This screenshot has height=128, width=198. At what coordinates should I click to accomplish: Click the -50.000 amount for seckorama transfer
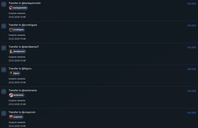point(191,91)
